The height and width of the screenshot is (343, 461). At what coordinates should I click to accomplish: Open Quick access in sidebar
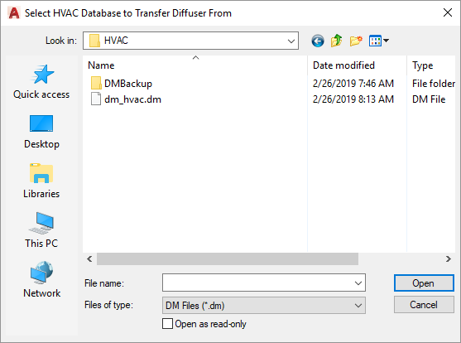pos(41,82)
